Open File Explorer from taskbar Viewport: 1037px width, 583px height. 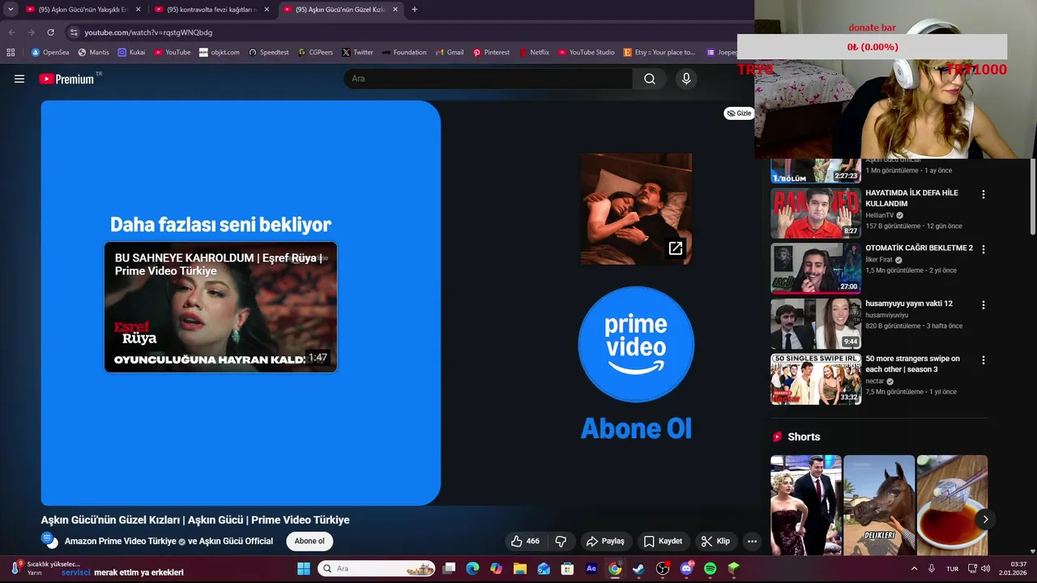520,568
